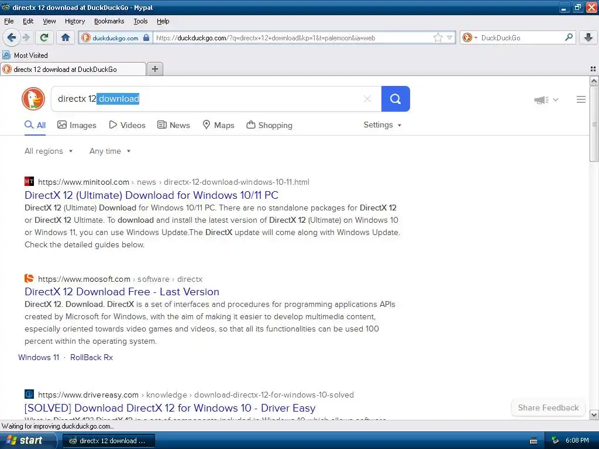Clear the search query with X

pos(367,99)
